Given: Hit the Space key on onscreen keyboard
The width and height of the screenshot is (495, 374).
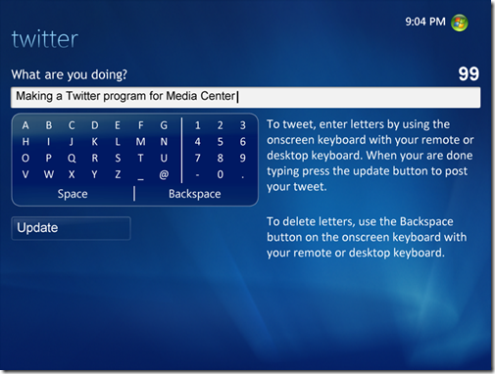Looking at the screenshot, I should pyautogui.click(x=73, y=194).
